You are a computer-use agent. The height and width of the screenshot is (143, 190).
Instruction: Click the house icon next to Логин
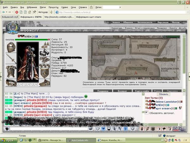tap(91, 7)
